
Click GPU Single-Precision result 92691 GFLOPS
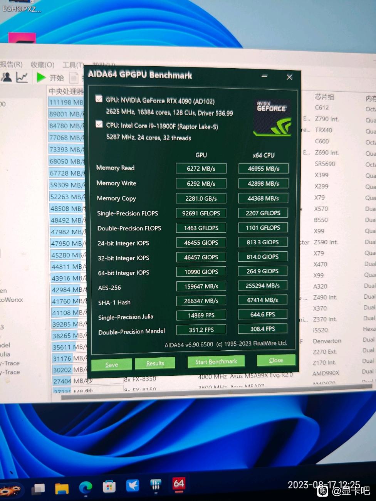[x=201, y=213]
